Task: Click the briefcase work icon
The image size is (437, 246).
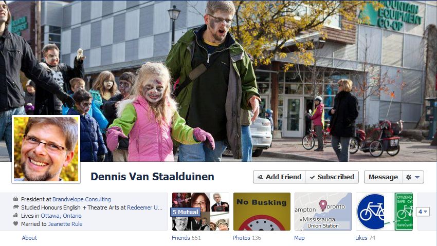Action: click(15, 199)
